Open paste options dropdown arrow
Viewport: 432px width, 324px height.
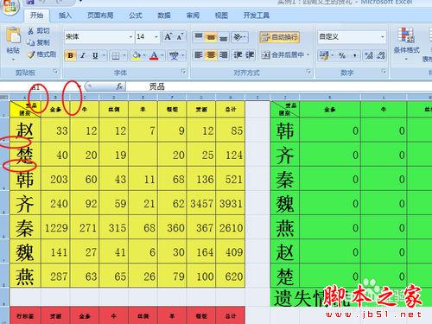[x=13, y=60]
